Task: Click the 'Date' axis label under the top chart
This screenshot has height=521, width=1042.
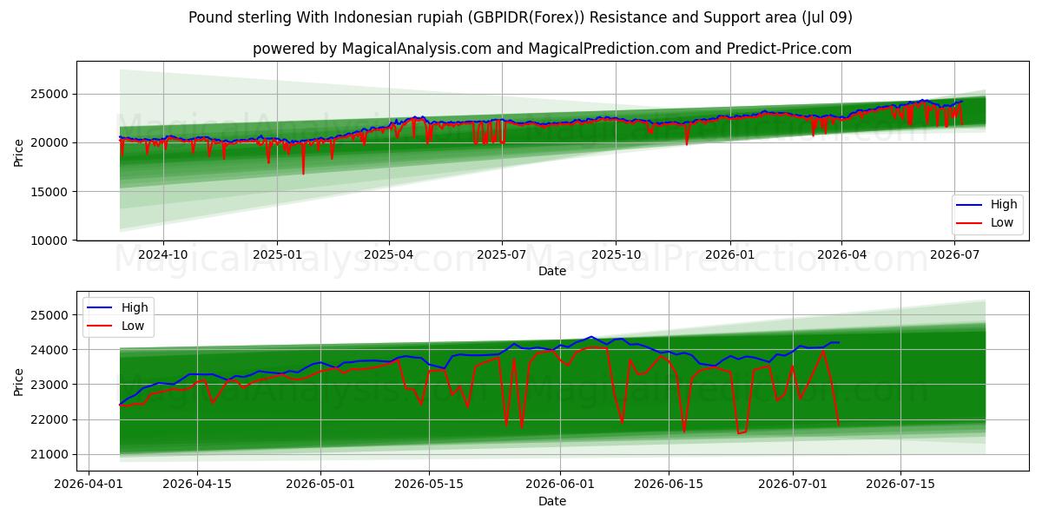Action: 552,271
